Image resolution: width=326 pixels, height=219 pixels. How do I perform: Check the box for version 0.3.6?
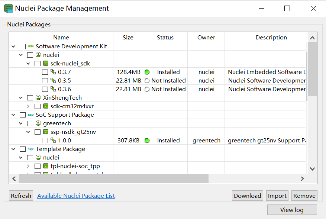coord(45,89)
